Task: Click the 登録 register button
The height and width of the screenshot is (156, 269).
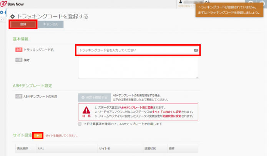Action: tap(23, 25)
